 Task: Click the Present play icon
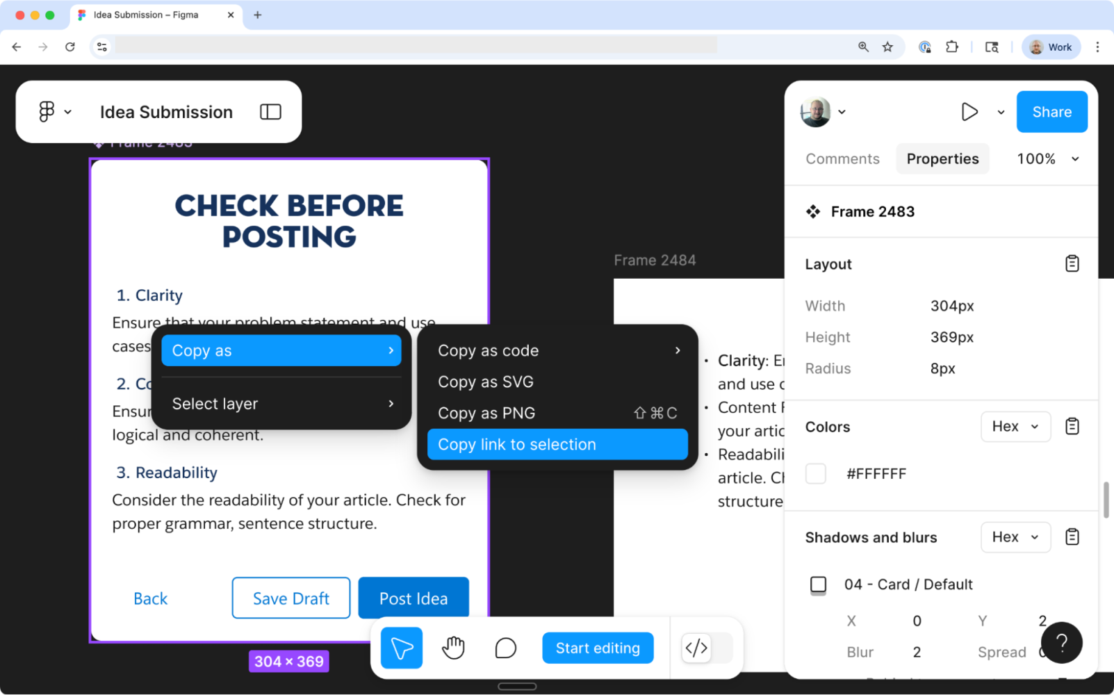(x=969, y=111)
